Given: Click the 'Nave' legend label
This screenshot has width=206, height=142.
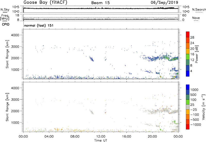Looking at the screenshot, I should pos(196,18).
